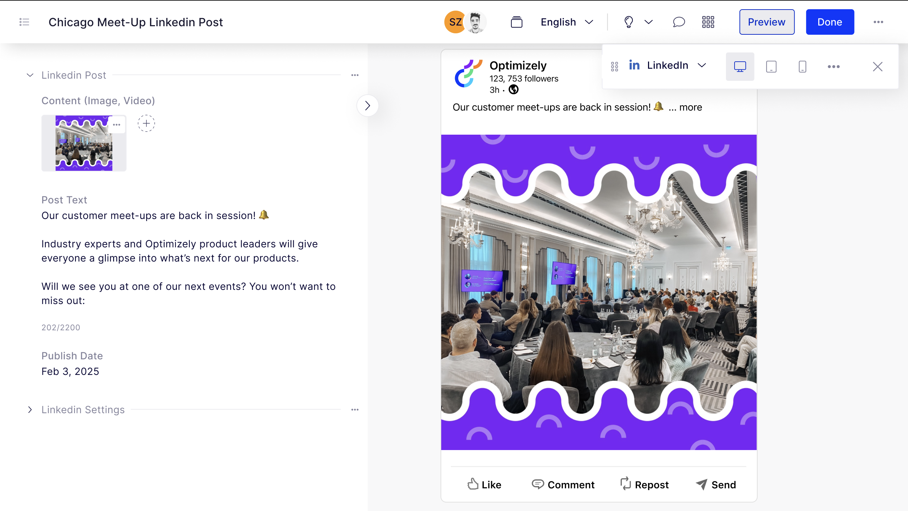Click the globe/public visibility icon
Image resolution: width=908 pixels, height=511 pixels.
[513, 89]
